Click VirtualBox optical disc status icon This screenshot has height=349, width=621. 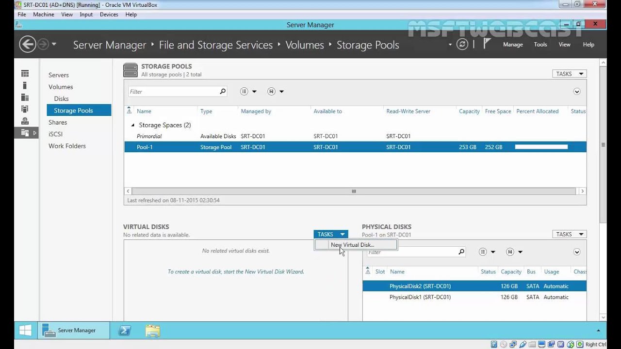(503, 345)
